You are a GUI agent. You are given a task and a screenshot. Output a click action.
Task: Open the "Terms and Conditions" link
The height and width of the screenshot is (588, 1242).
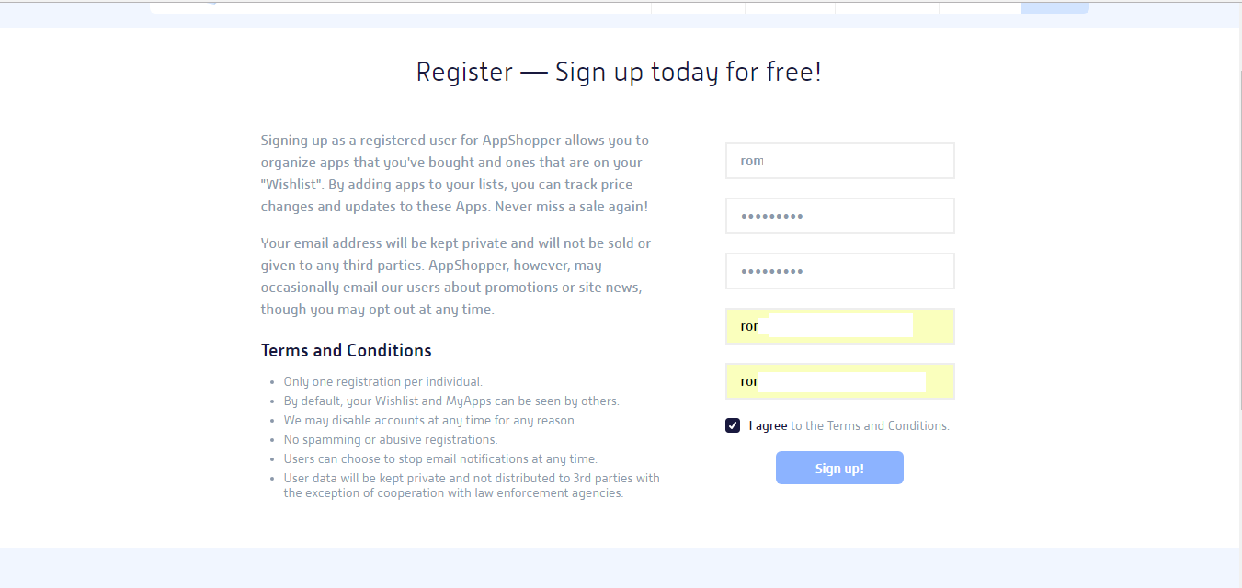[x=888, y=424]
